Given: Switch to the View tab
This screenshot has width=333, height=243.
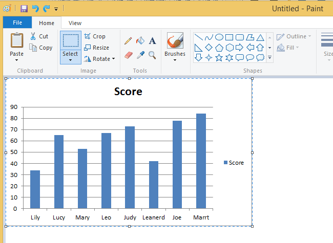Looking at the screenshot, I should 75,23.
